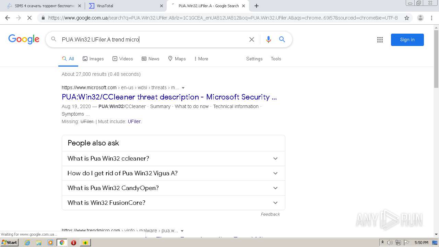Click the Must include UFiler link
Viewport: 439px width, 247px height.
pyautogui.click(x=134, y=121)
